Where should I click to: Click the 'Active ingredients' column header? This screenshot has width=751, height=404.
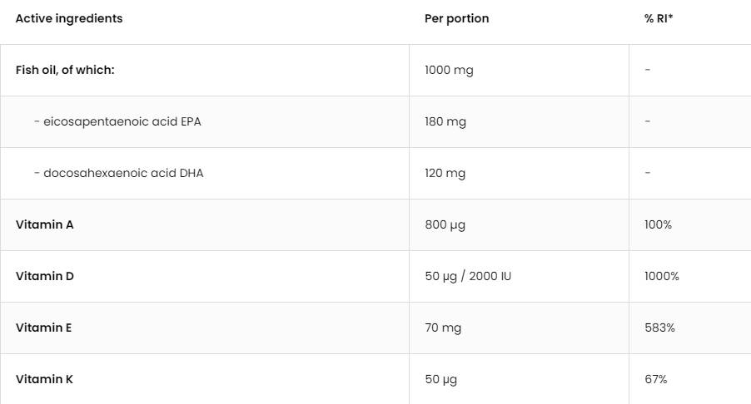pyautogui.click(x=69, y=19)
